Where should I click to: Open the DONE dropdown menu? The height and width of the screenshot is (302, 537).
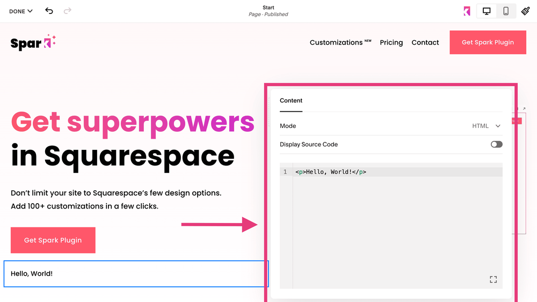(x=20, y=11)
